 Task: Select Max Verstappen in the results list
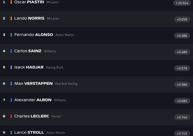click(33, 84)
